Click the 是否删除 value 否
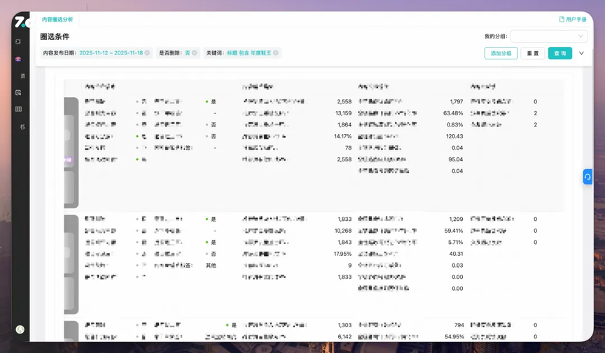 [188, 53]
